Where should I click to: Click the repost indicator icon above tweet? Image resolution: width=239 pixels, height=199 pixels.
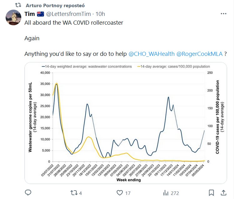[x=18, y=6]
